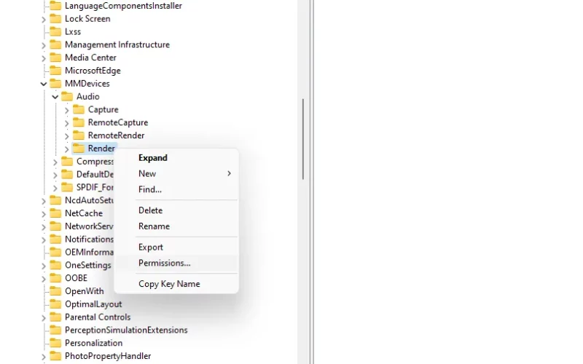Collapse the MMDevices tree node
Image resolution: width=583 pixels, height=364 pixels.
44,84
